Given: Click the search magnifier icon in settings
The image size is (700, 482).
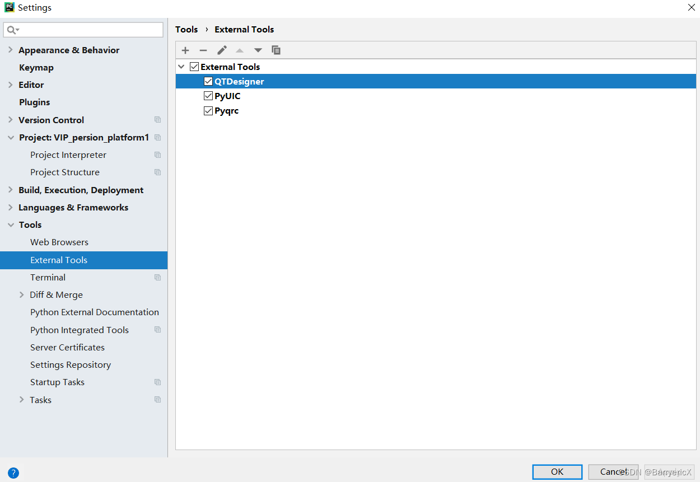Looking at the screenshot, I should (x=13, y=30).
